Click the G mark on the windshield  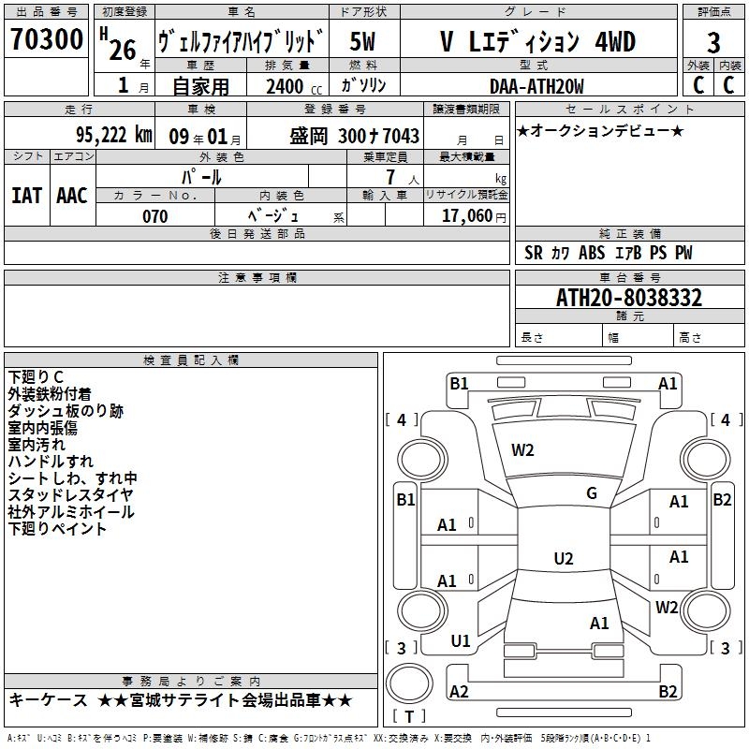591,493
